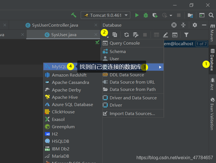Choose MariaDB data source
Viewport: 216px width, 163px height.
point(73,156)
